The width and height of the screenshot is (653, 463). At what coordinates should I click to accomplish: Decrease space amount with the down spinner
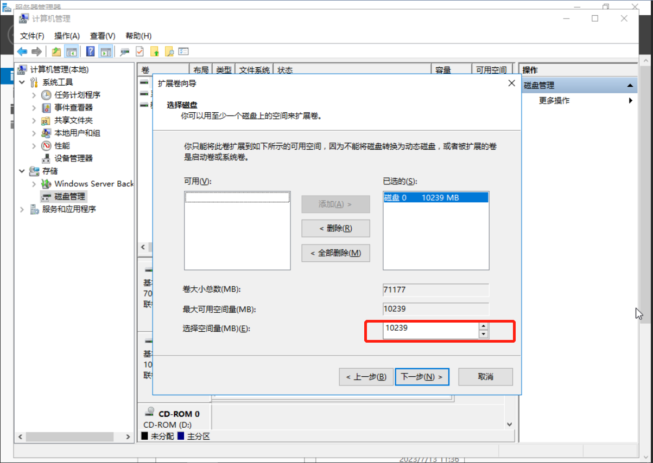484,334
